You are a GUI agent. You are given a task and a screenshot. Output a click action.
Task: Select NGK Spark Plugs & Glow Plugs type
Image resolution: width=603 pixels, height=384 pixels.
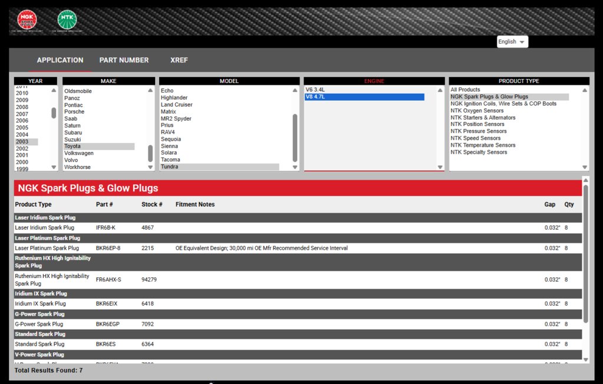[509, 97]
